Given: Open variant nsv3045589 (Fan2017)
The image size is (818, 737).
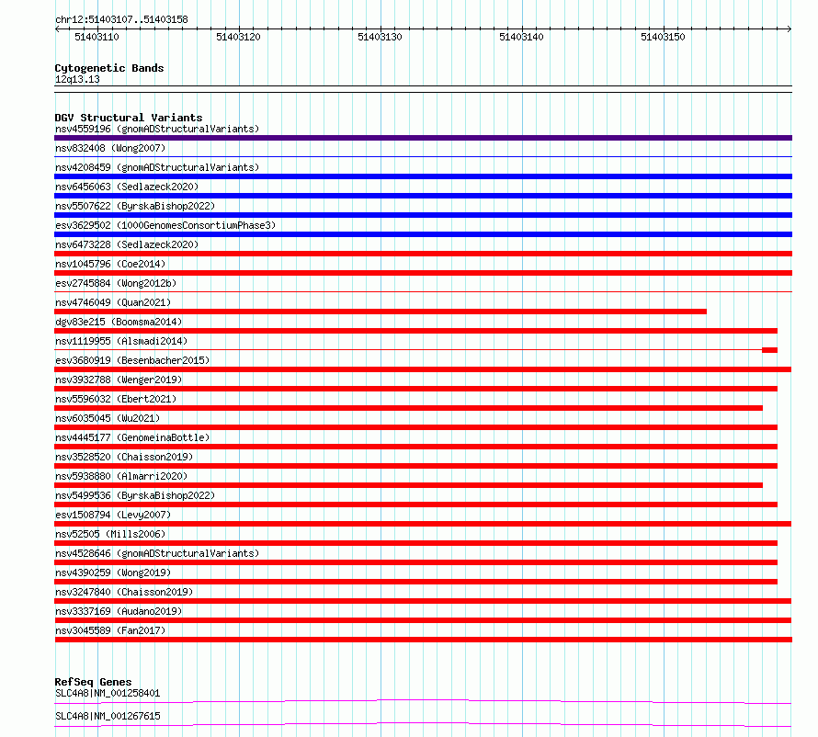Looking at the screenshot, I should point(110,630).
